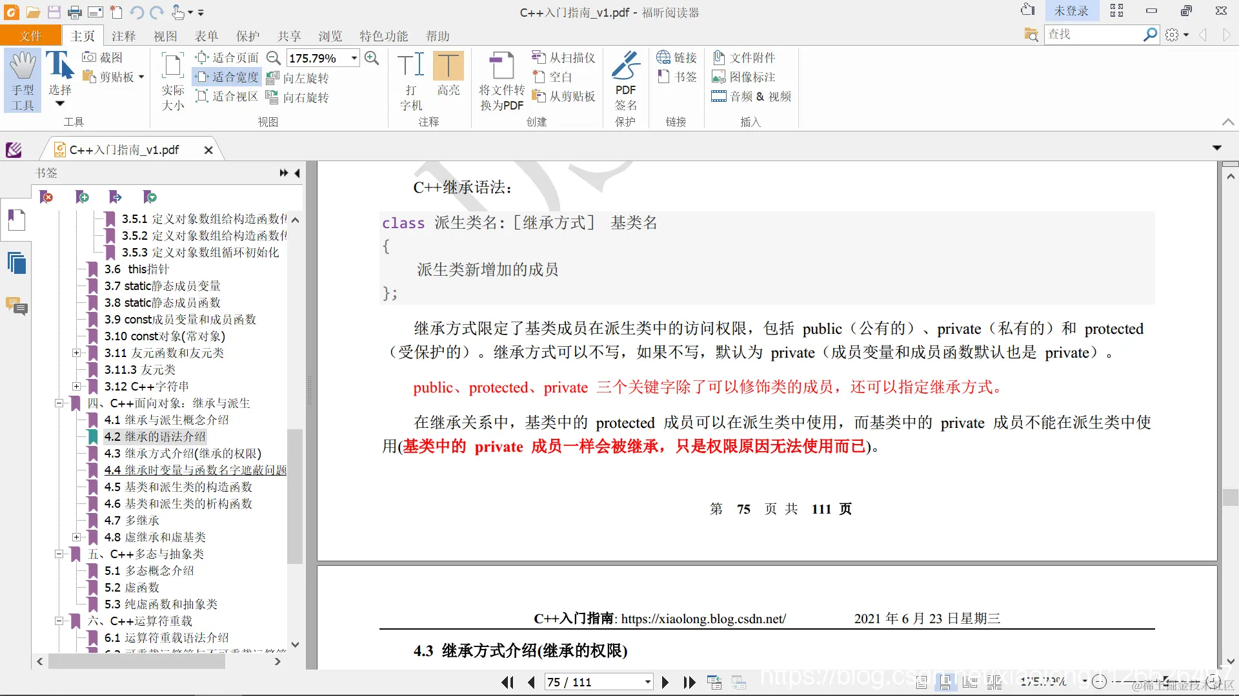Insert a Link (链接)
The width and height of the screenshot is (1239, 696).
pos(676,57)
